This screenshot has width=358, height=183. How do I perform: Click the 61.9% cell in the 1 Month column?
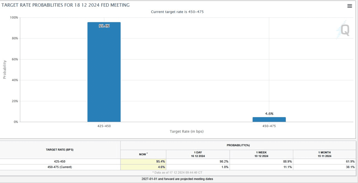[324, 161]
